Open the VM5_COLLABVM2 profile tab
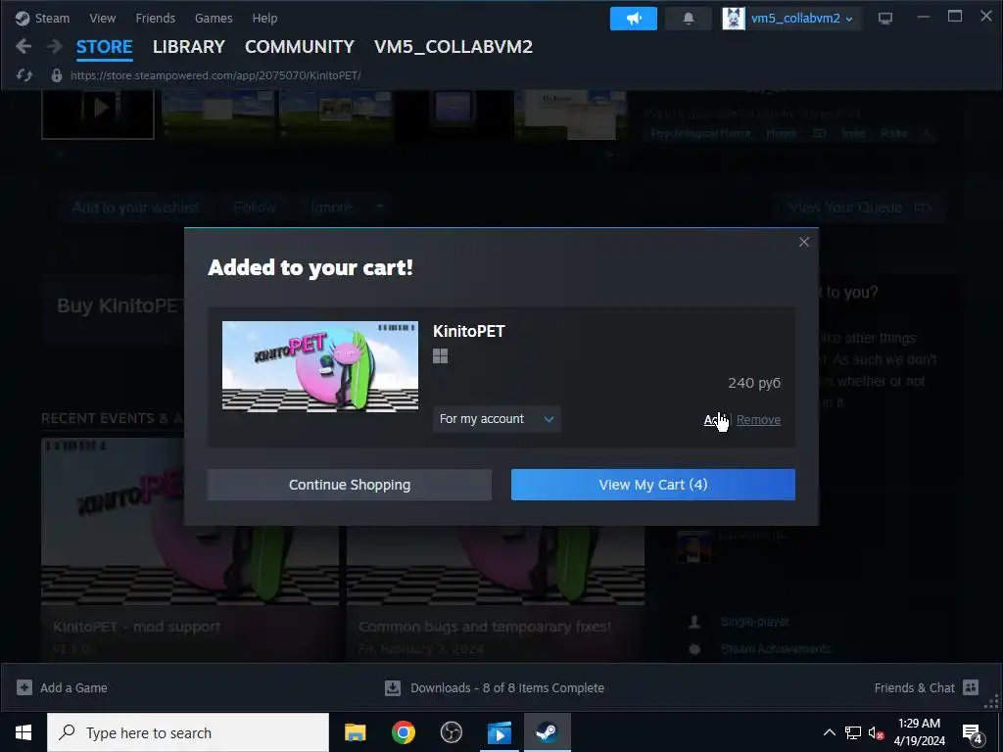The width and height of the screenshot is (1003, 752). point(454,47)
